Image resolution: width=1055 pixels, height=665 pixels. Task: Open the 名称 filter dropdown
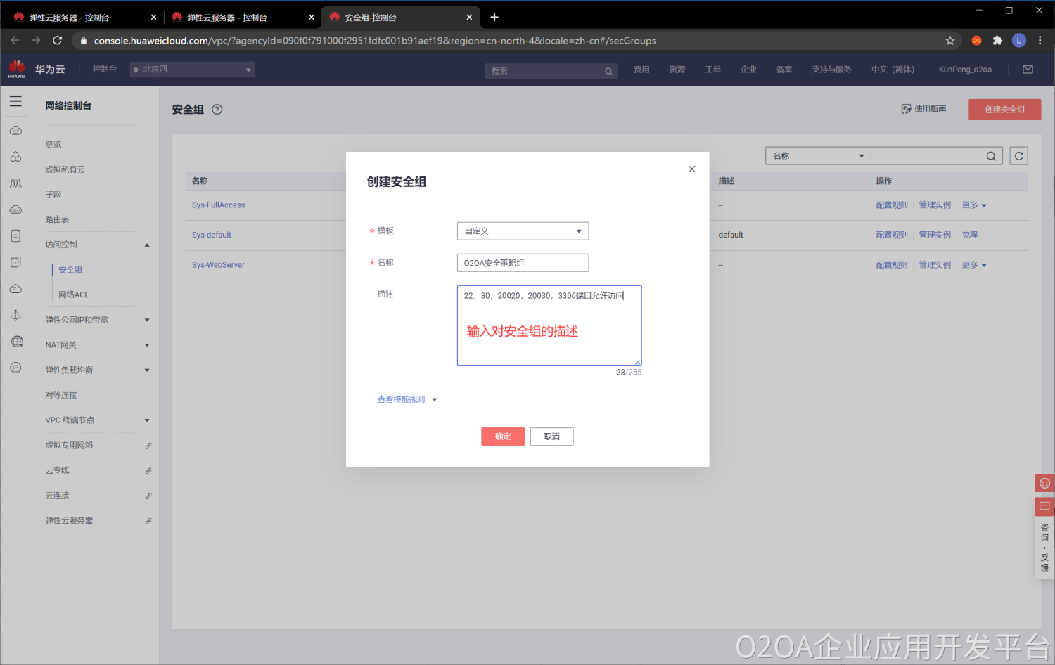(818, 156)
